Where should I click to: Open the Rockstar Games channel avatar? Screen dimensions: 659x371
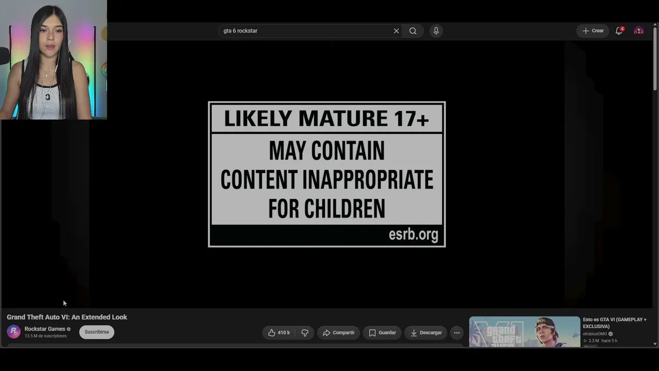pyautogui.click(x=14, y=332)
